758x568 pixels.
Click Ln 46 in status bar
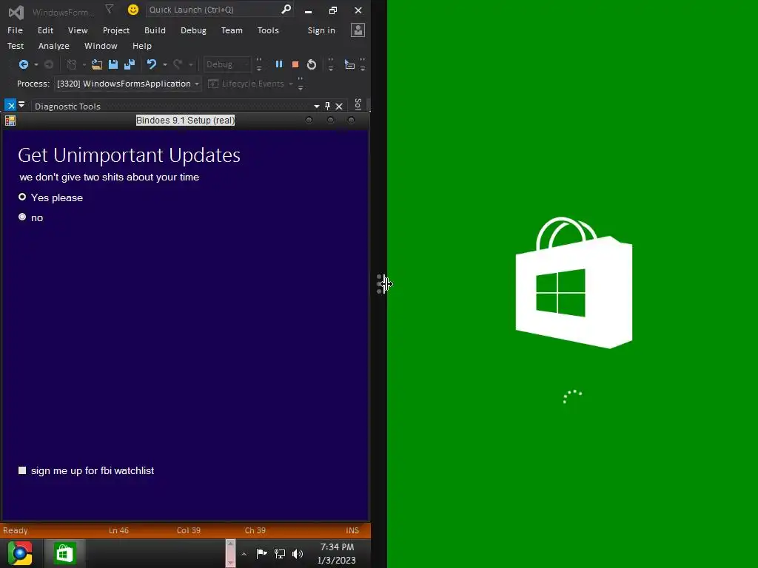pyautogui.click(x=118, y=530)
